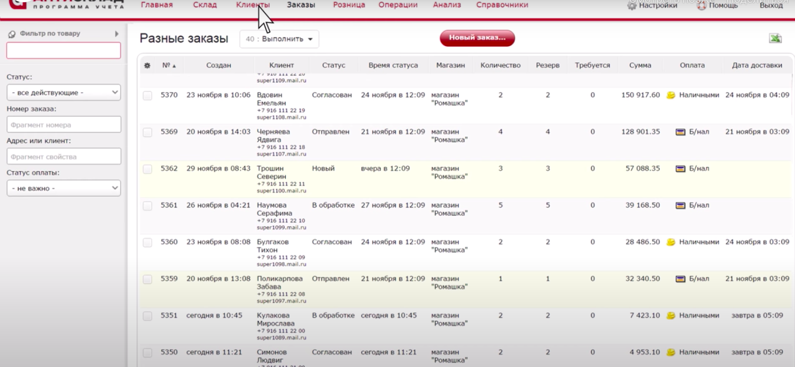795x367 pixels.
Task: Click the card icon in order 5362
Action: tap(680, 168)
